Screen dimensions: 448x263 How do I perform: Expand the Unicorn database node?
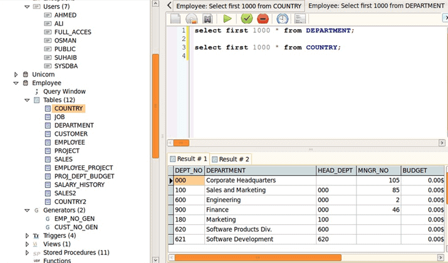click(x=16, y=75)
